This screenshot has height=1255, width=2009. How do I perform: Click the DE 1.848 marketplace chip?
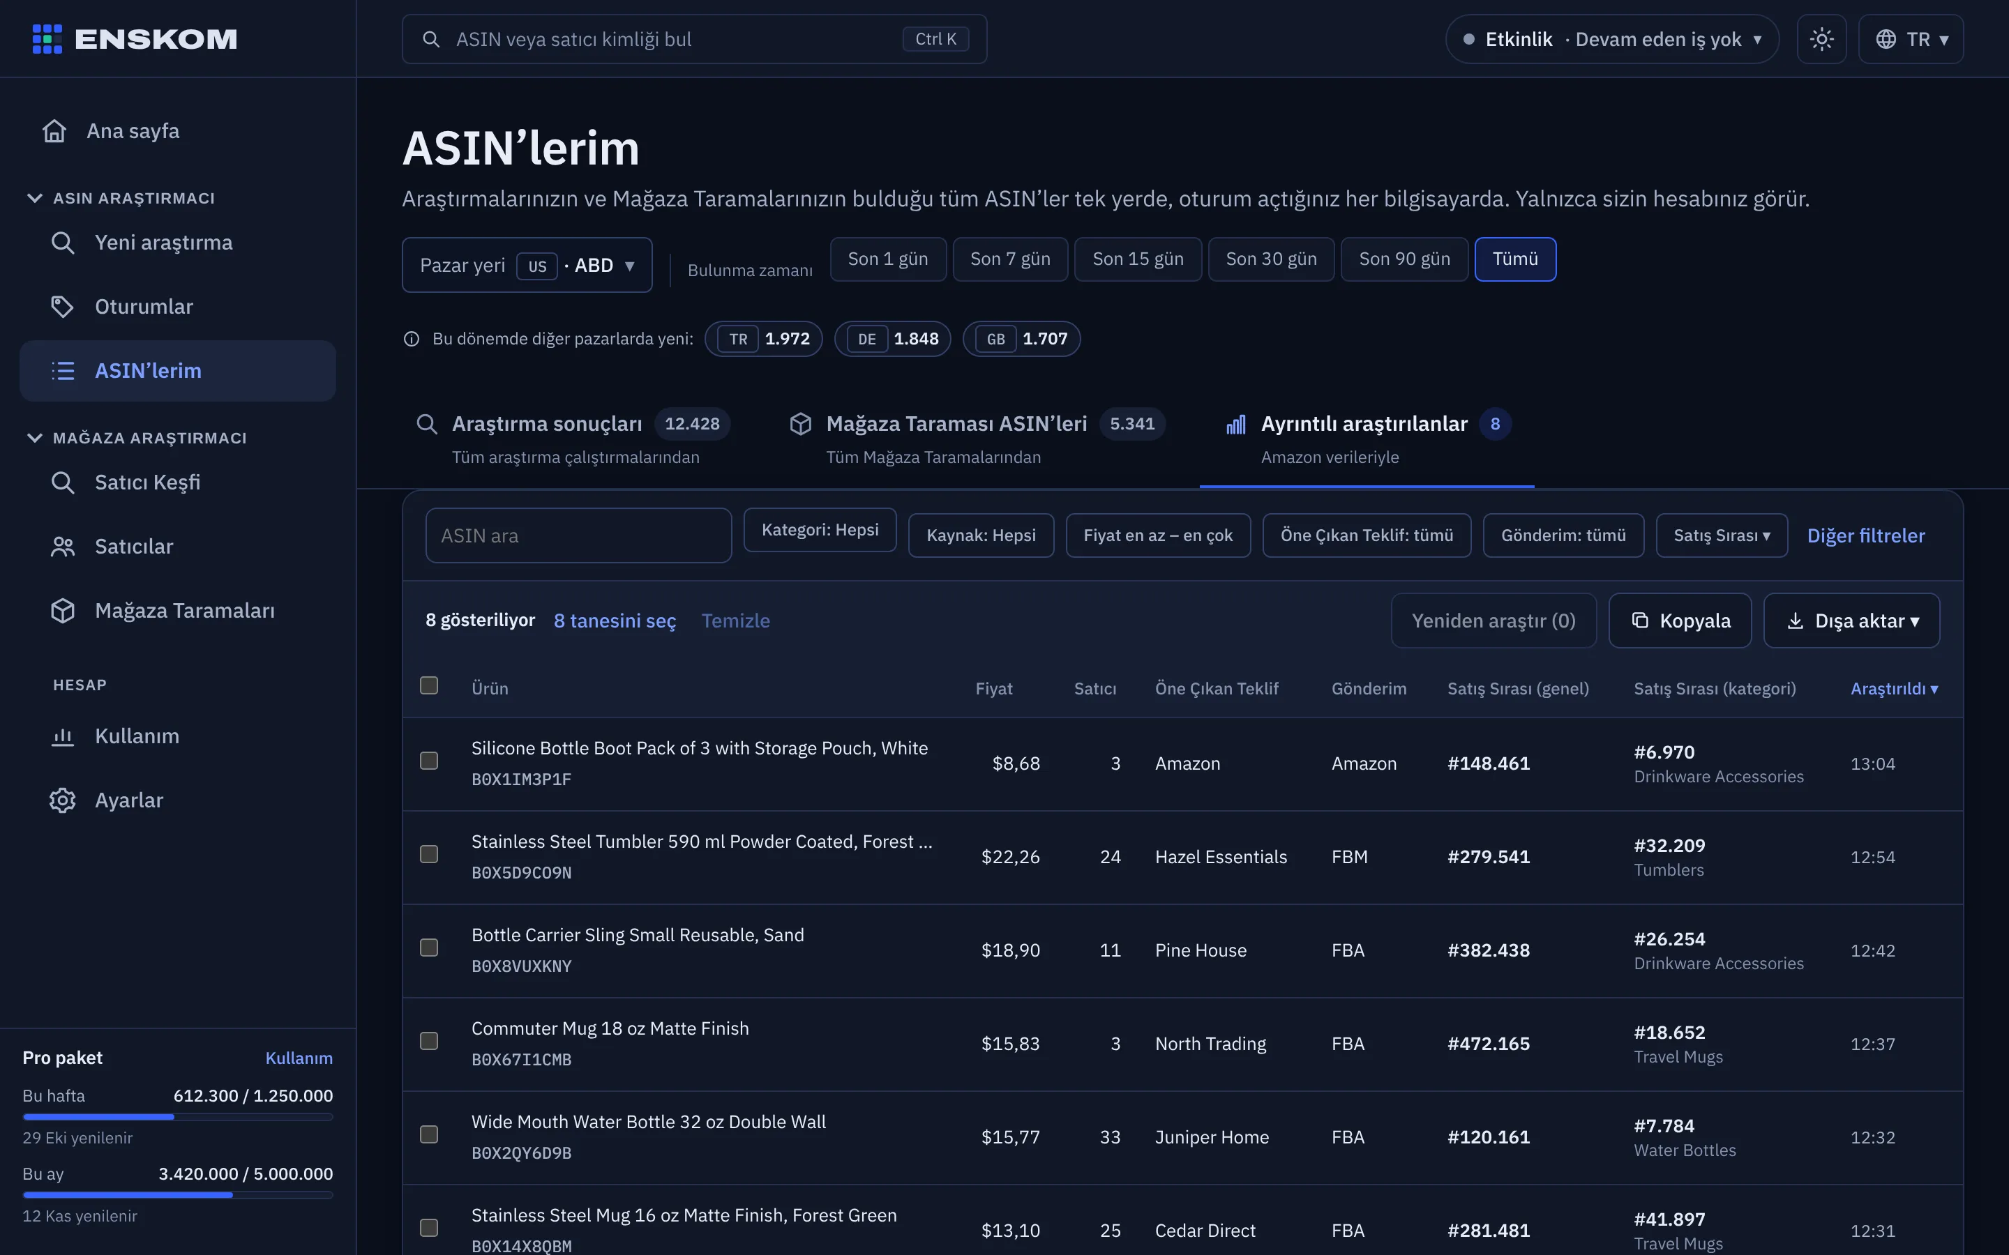coord(892,339)
